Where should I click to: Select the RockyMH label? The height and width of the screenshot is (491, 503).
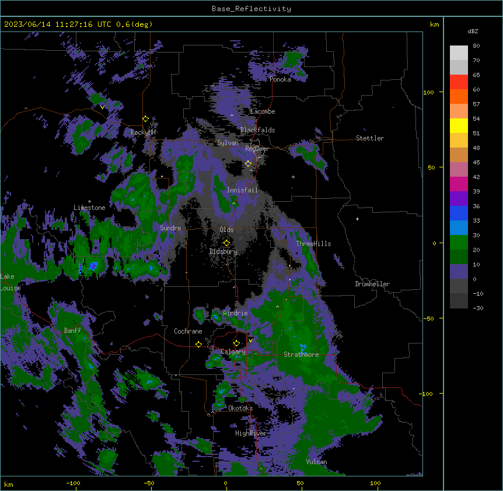143,132
